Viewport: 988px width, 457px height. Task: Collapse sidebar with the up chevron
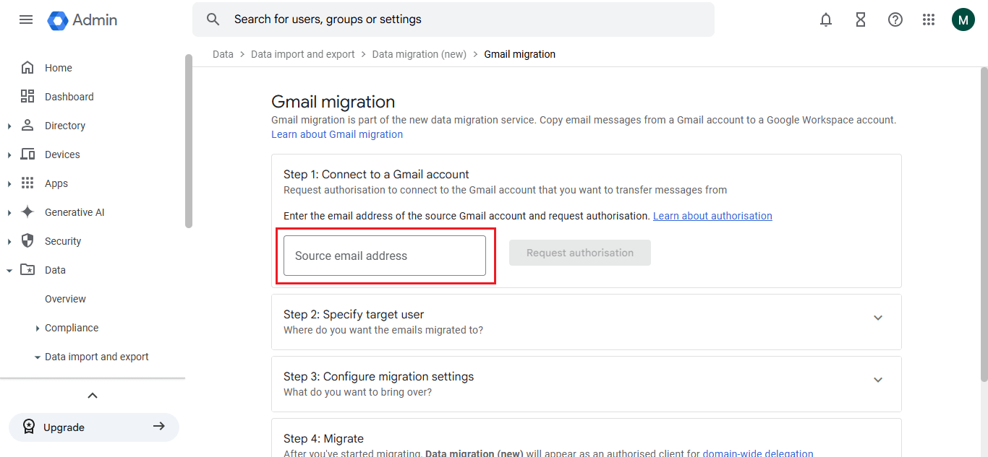point(93,395)
